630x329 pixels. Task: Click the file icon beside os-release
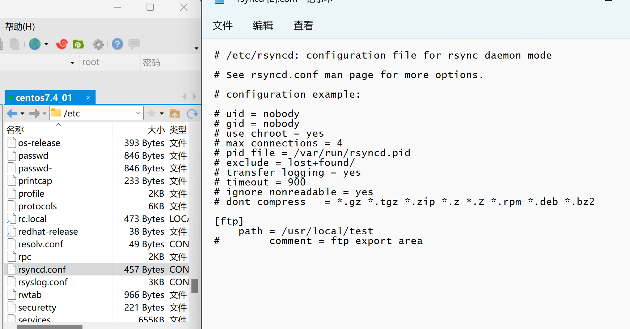pyautogui.click(x=12, y=143)
